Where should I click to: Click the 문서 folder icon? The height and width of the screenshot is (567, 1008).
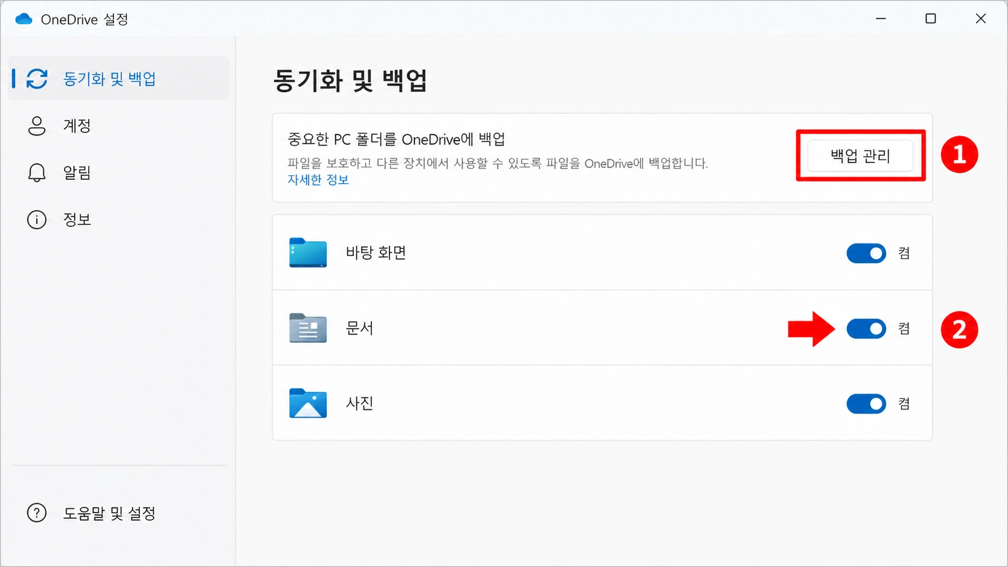[x=308, y=328]
